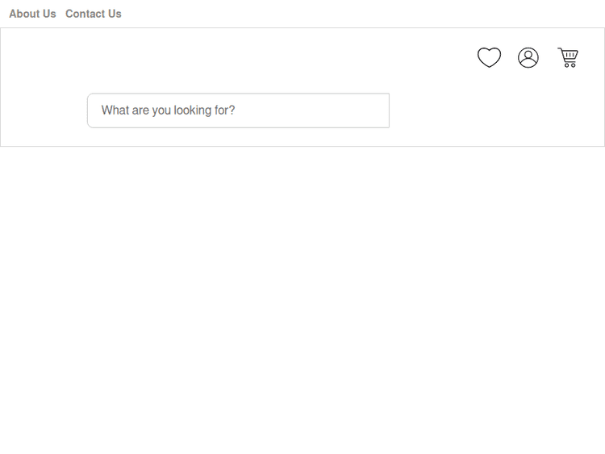
Task: Open the Contact Us page
Action: pos(94,14)
